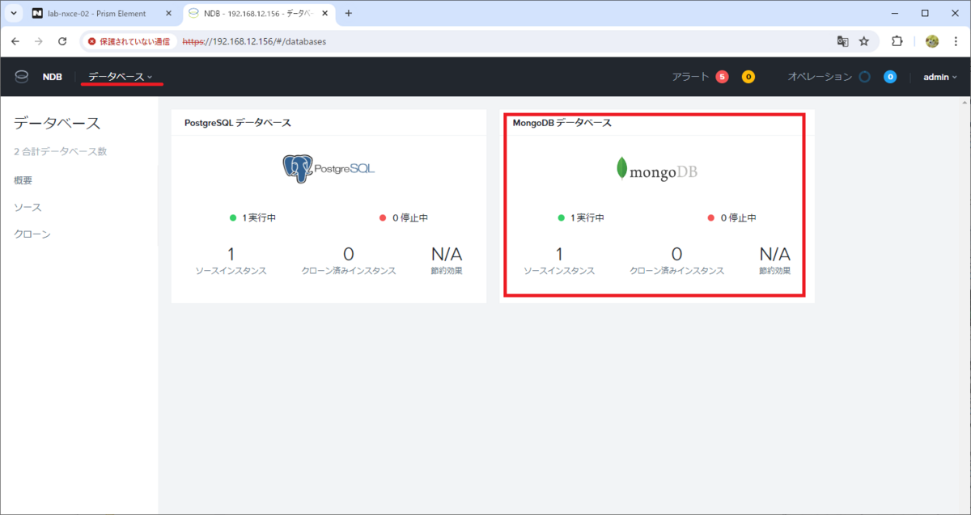Image resolution: width=971 pixels, height=515 pixels.
Task: Open the Chrome three-dot menu
Action: tap(956, 41)
